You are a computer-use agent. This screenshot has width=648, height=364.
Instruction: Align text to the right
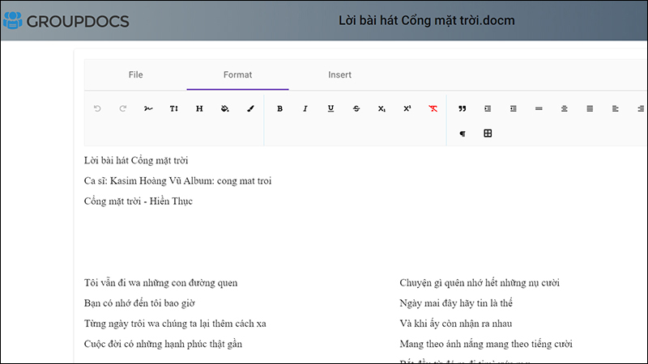(641, 108)
